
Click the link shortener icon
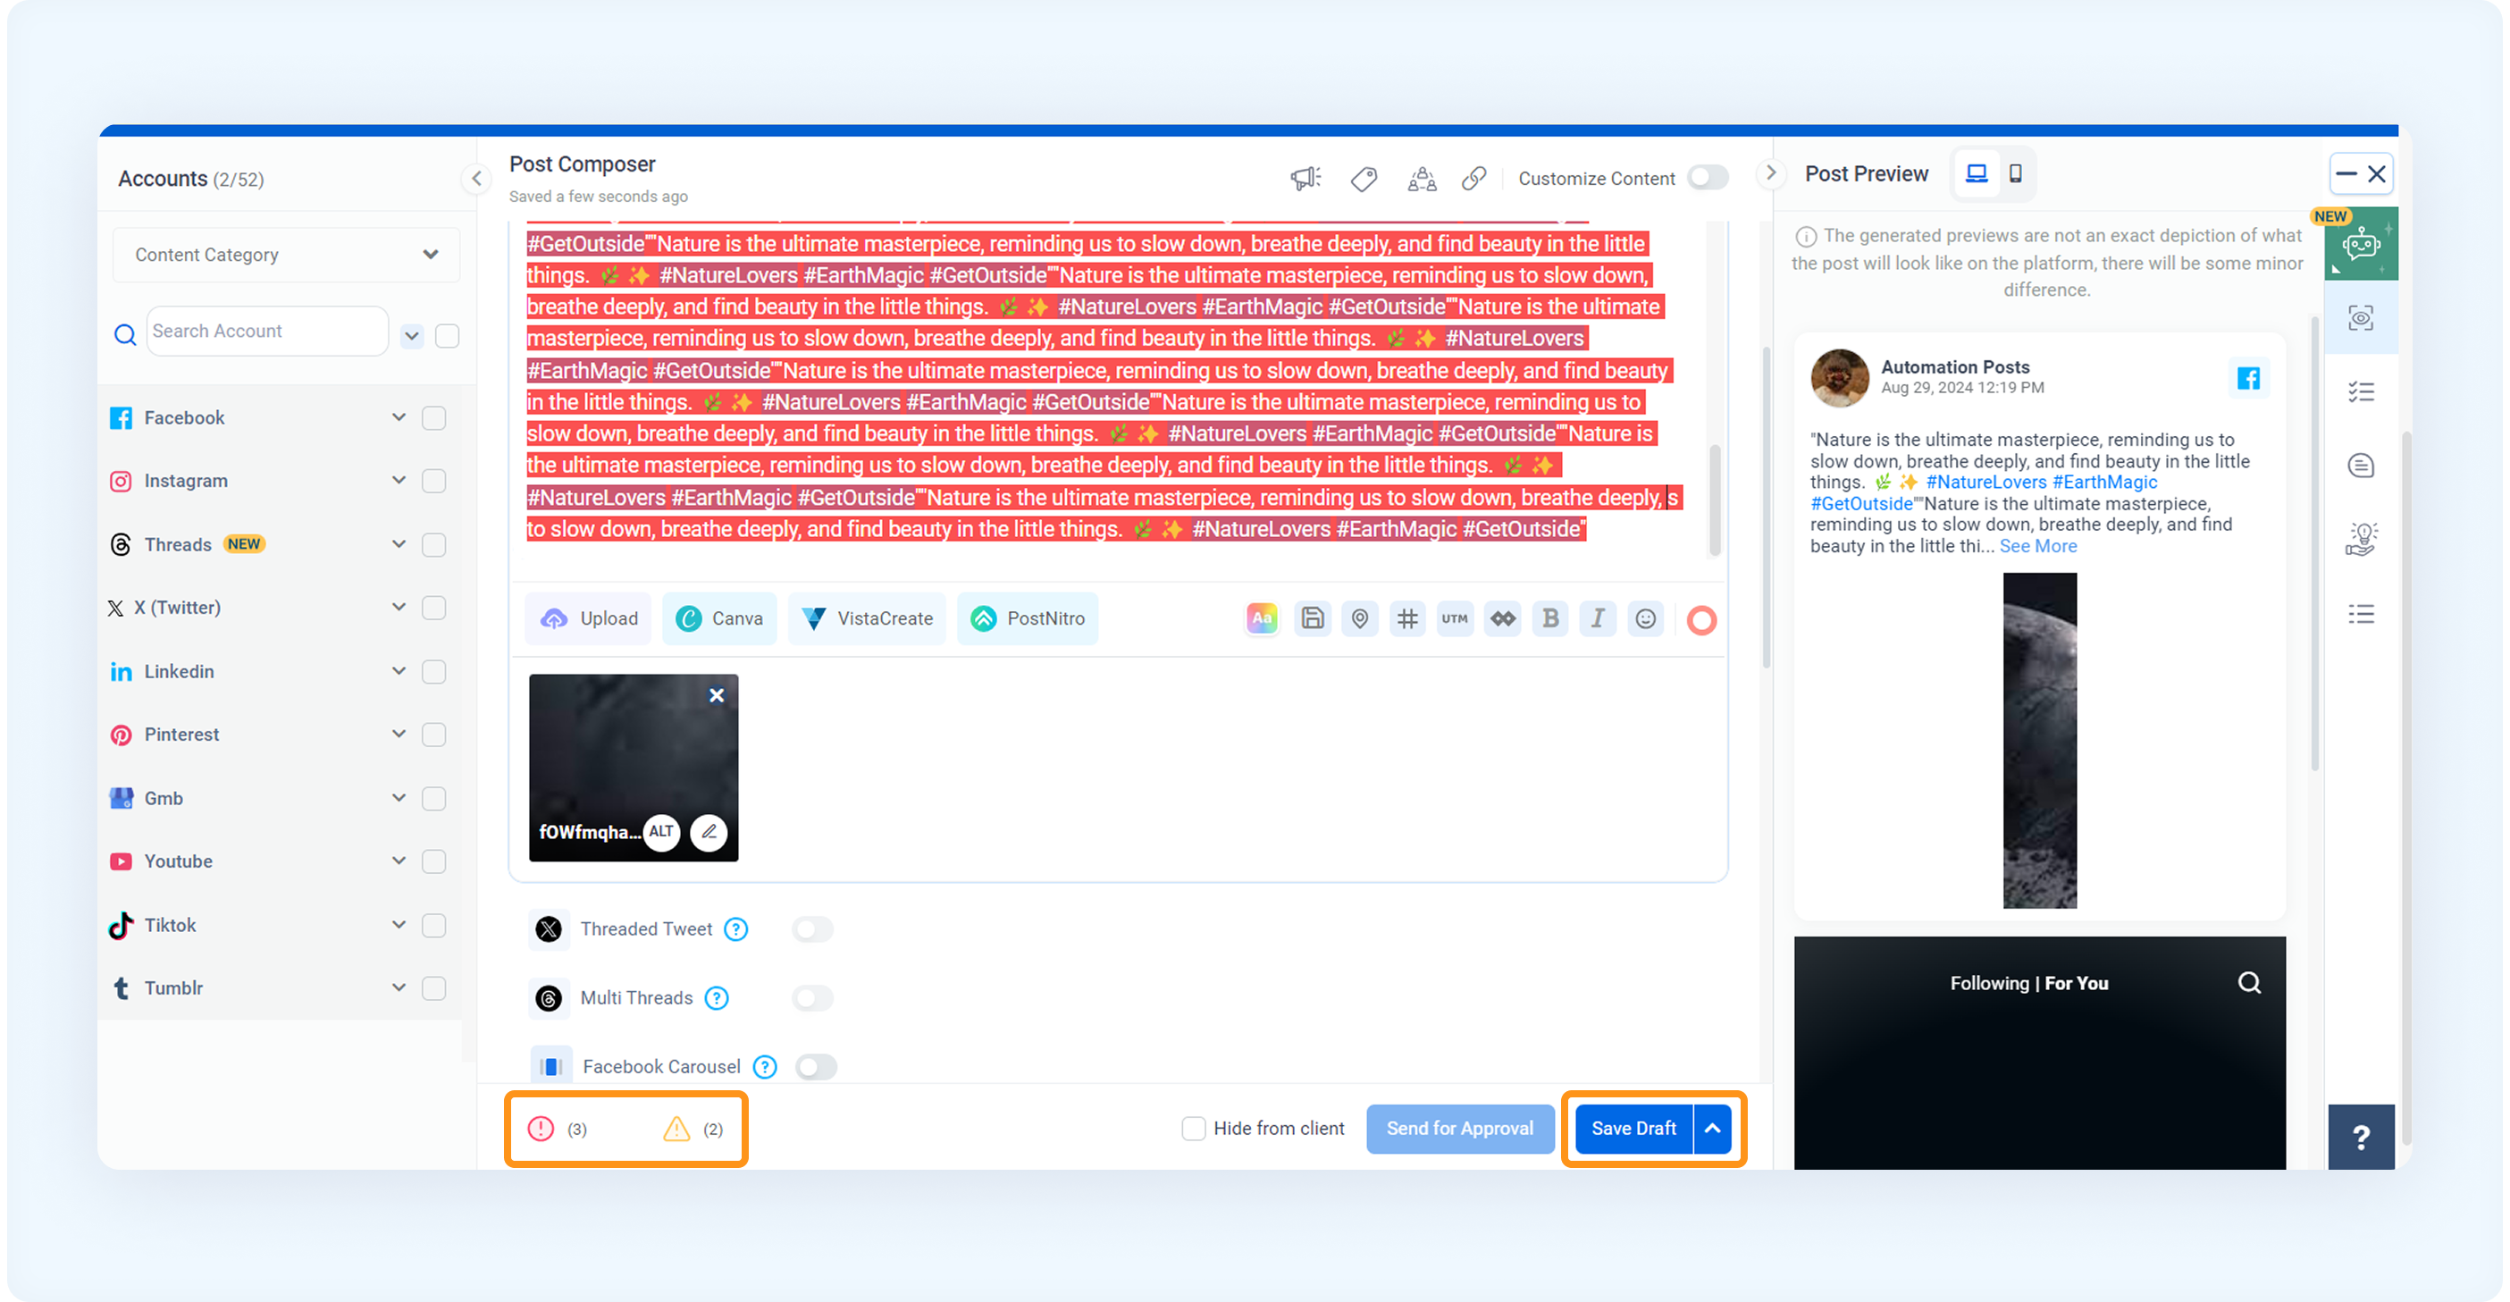(x=1474, y=179)
